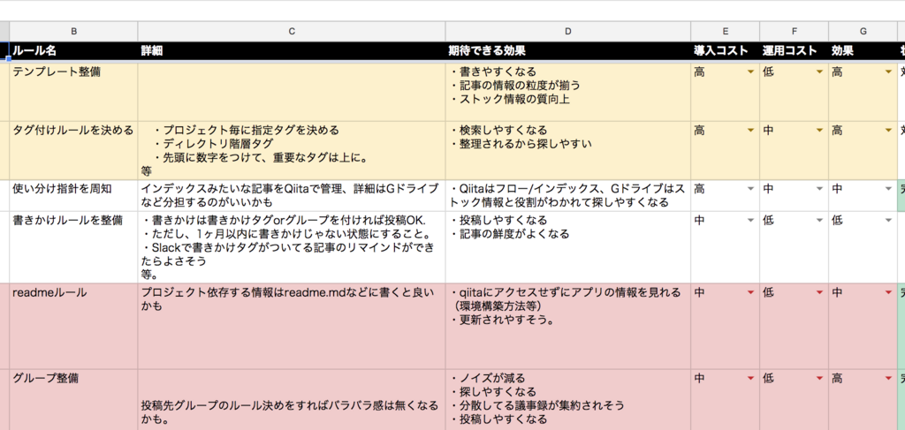The width and height of the screenshot is (905, 430).
Task: Select the グループ整備 cell
Action: [x=73, y=400]
